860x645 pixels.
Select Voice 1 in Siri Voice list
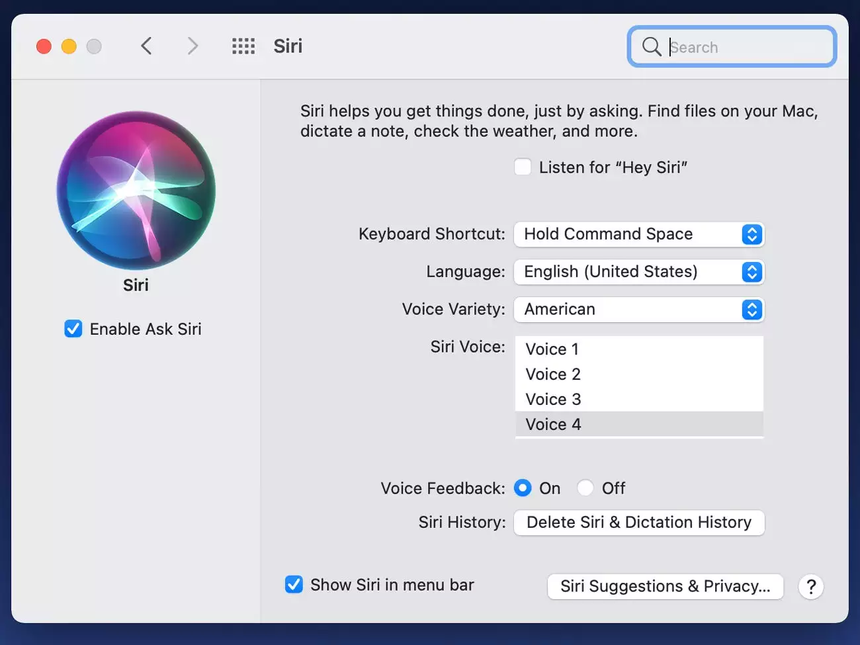click(x=552, y=349)
